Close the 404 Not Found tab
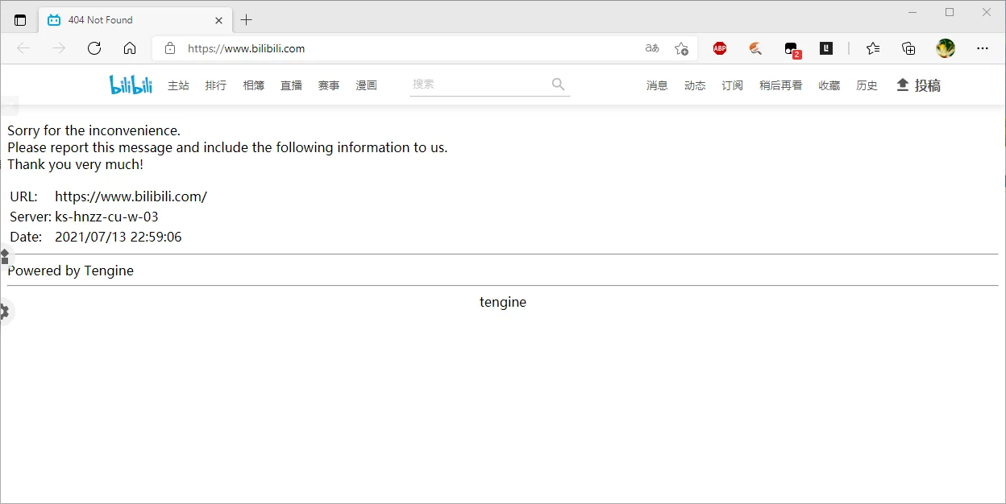Viewport: 1006px width, 504px height. coord(218,20)
